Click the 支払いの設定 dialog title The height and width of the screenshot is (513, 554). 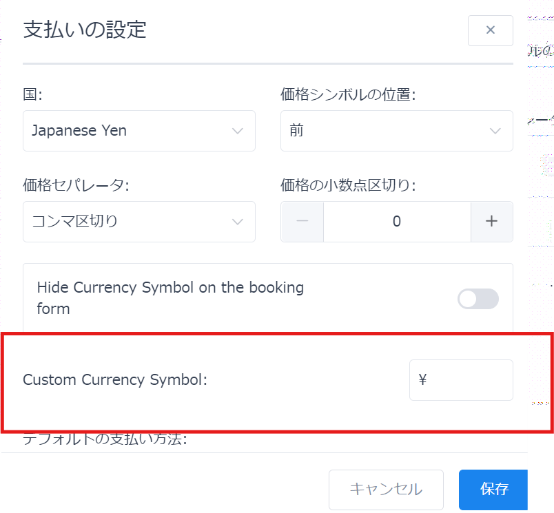click(85, 30)
